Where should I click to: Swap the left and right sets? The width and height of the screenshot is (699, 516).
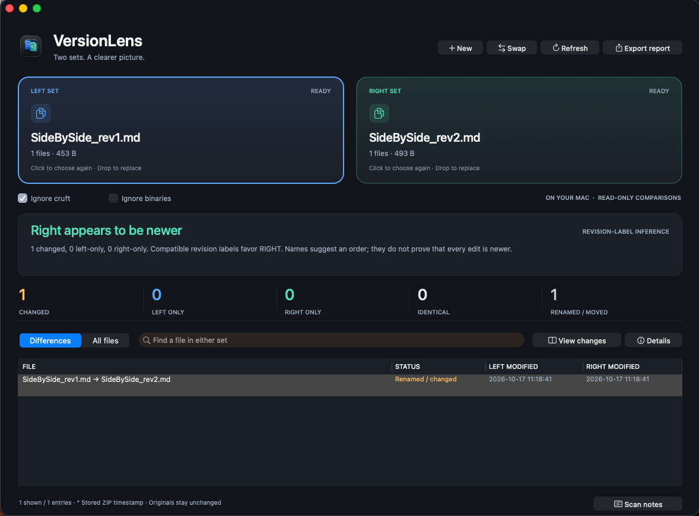point(511,48)
